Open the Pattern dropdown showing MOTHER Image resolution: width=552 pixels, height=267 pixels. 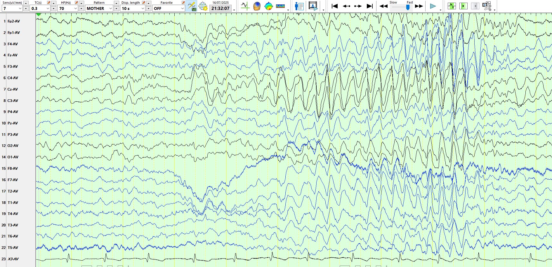[99, 8]
